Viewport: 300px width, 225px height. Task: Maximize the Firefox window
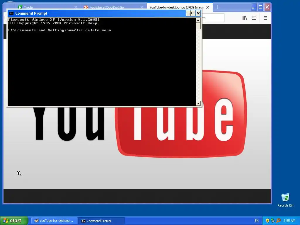point(260,7)
